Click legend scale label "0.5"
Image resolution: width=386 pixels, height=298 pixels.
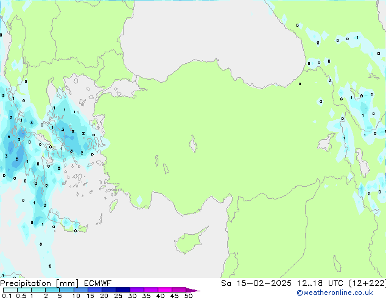coord(21,296)
